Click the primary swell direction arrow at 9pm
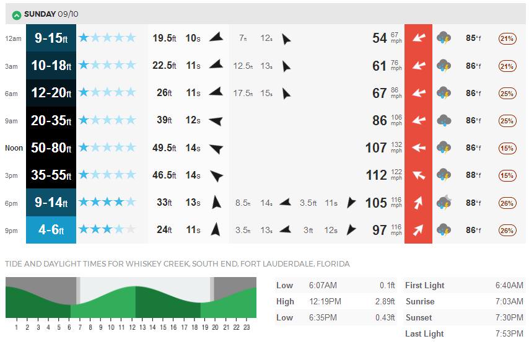Screen dimensions: 529x344 point(216,229)
